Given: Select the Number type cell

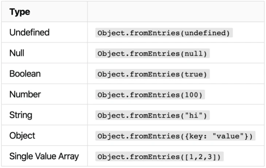Looking at the screenshot, I should tap(44, 94).
